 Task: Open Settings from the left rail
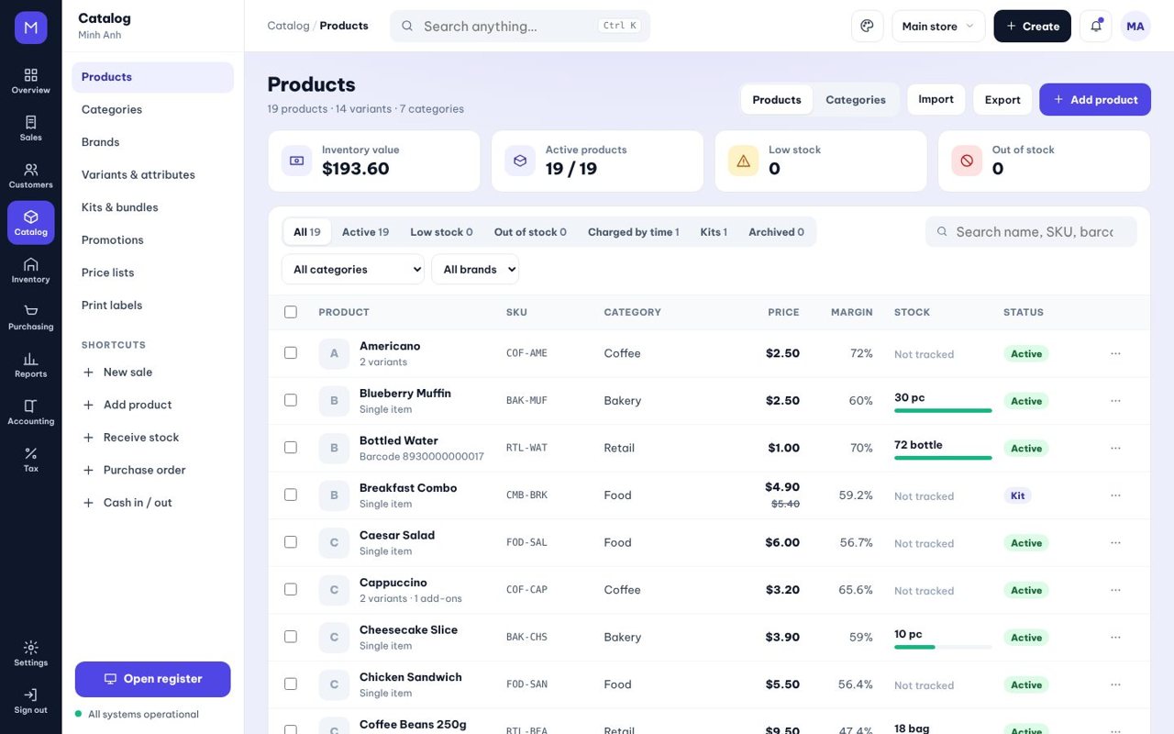point(31,653)
